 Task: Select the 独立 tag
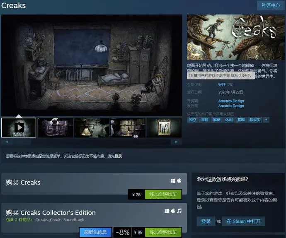[193, 120]
